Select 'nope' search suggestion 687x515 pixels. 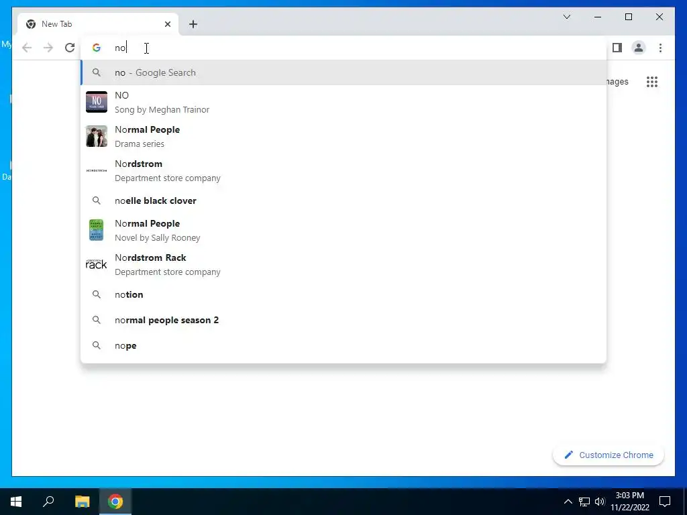point(343,345)
